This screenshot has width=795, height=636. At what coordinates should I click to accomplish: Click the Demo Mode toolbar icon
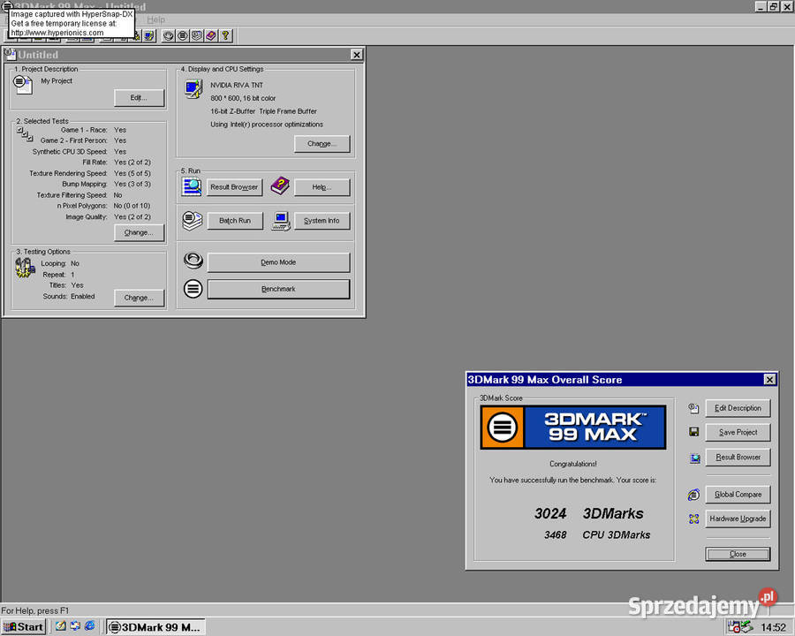coord(169,35)
